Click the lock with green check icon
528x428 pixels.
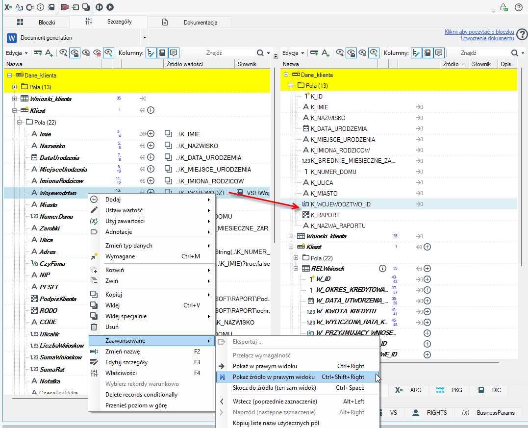pyautogui.click(x=504, y=7)
